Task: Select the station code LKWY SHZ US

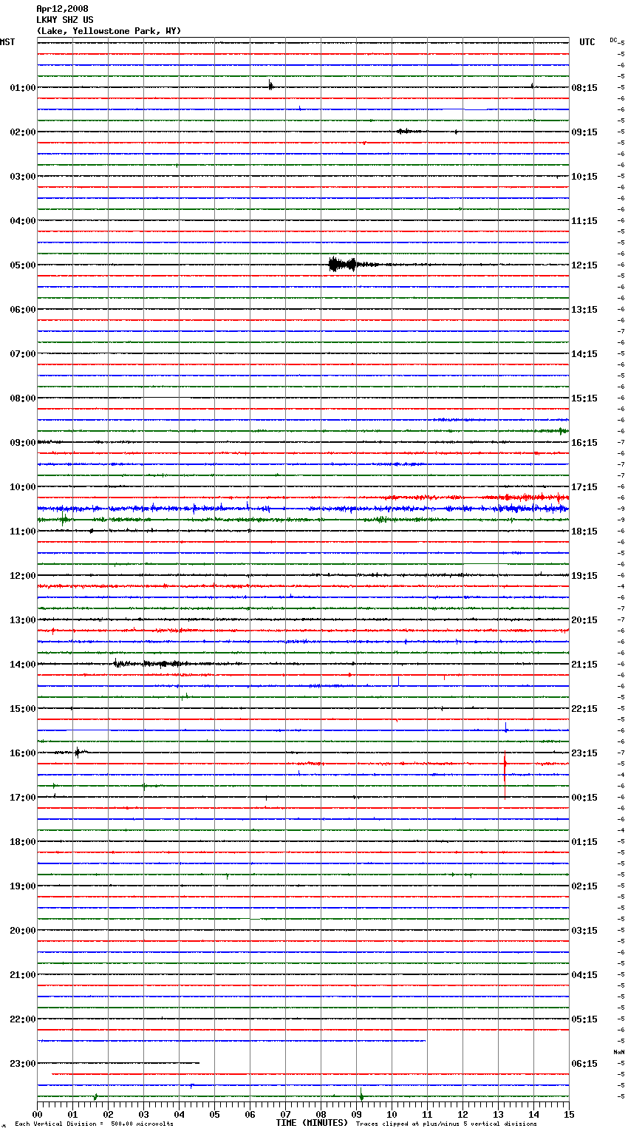Action: pos(64,20)
